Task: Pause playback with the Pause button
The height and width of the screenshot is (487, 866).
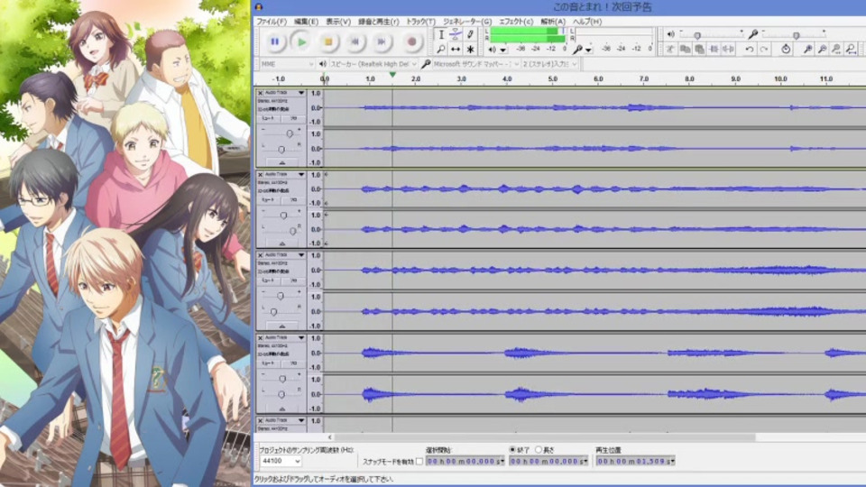Action: [274, 41]
